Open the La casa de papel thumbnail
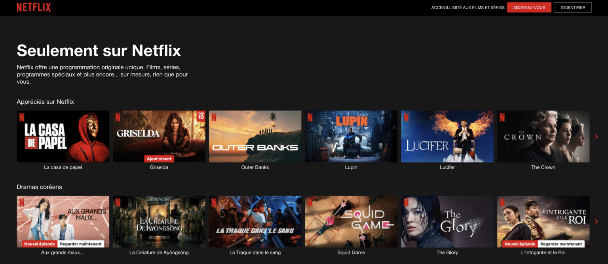608x264 pixels. [63, 136]
